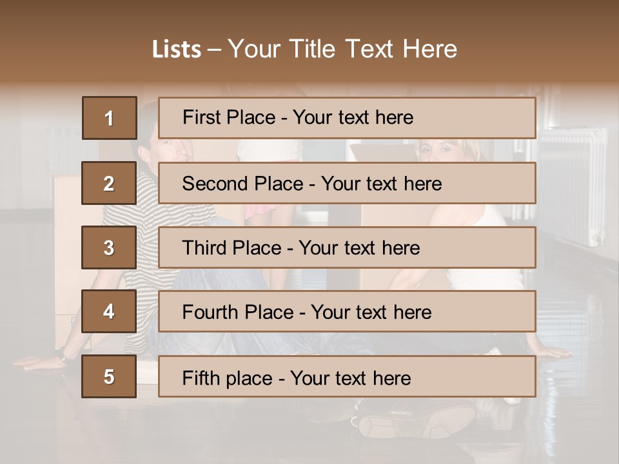The width and height of the screenshot is (619, 464).
Task: Select the number 4 box
Action: [x=109, y=312]
